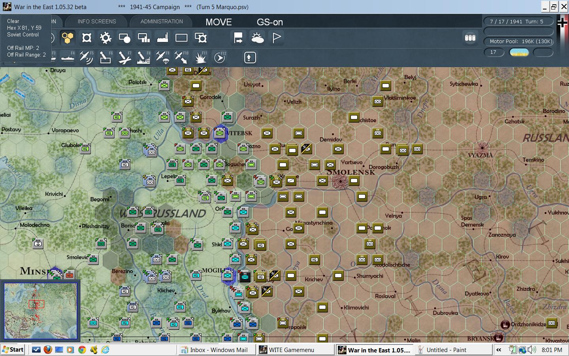Open the gear-shaped settings toolbar icon

tap(106, 38)
